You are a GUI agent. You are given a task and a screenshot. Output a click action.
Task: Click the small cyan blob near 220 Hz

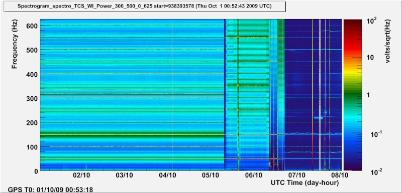[x=318, y=118]
